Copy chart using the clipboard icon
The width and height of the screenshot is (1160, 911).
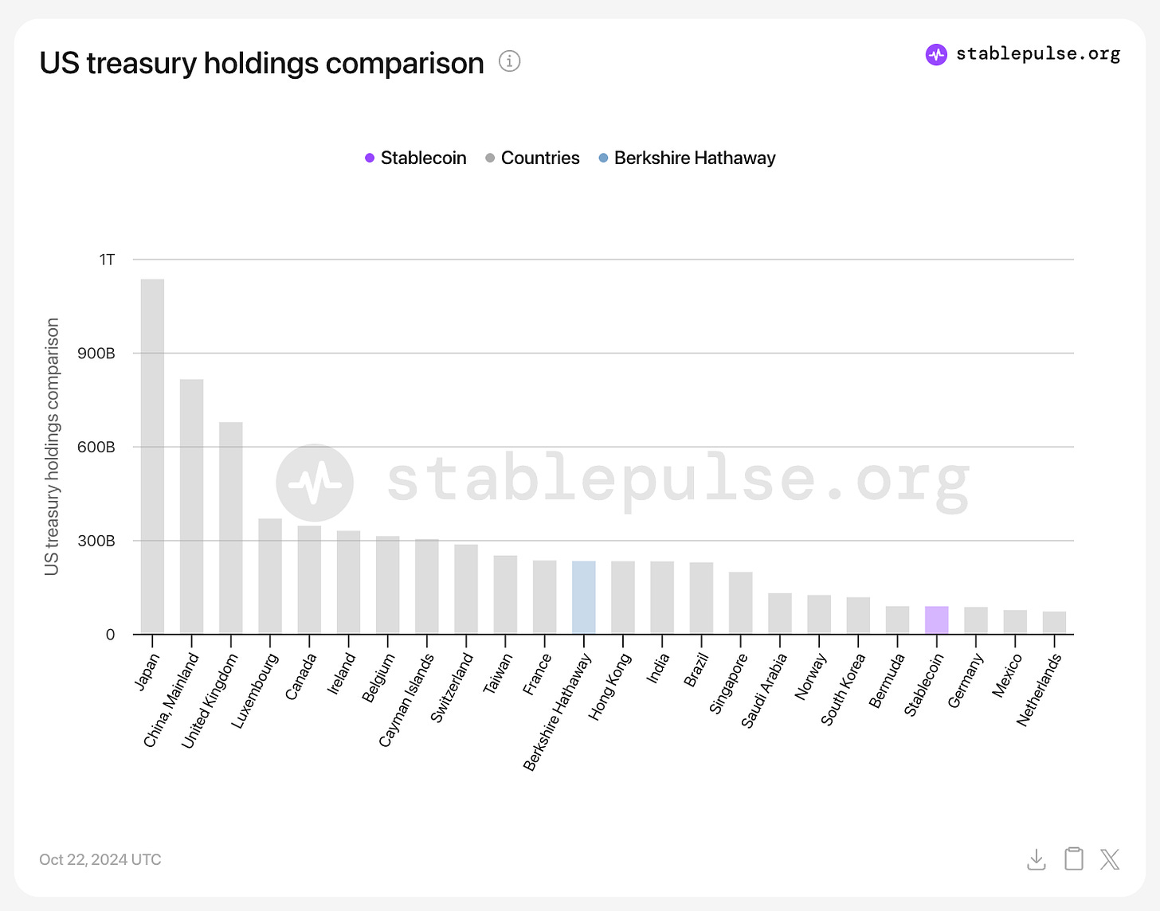point(1074,858)
